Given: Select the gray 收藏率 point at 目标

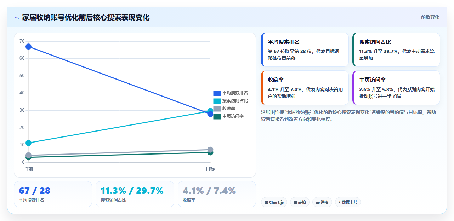Looking at the screenshot, I should click(210, 150).
